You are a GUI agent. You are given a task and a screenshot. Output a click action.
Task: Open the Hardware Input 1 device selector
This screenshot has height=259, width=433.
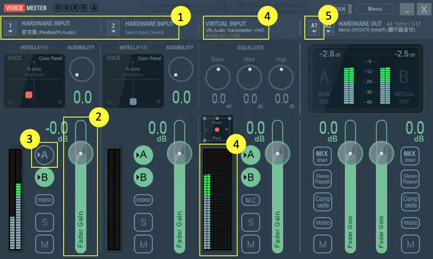tap(10, 28)
